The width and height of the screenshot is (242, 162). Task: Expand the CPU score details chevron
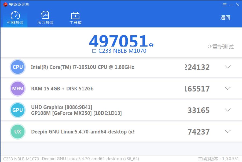(228, 67)
